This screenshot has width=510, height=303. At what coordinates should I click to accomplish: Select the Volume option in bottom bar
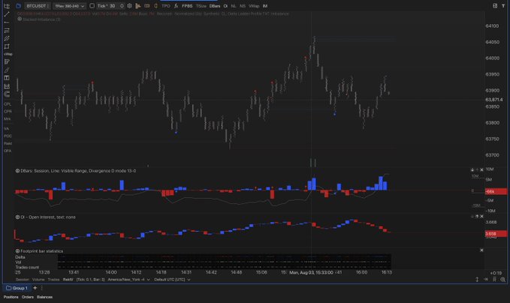(38, 280)
